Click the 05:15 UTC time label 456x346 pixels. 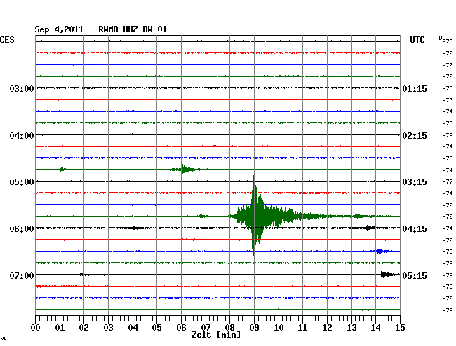[415, 275]
